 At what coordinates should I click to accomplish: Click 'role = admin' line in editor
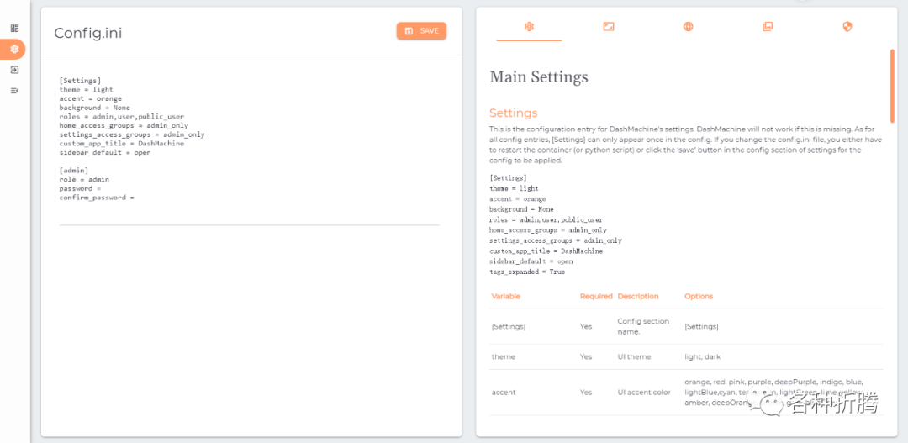click(84, 180)
